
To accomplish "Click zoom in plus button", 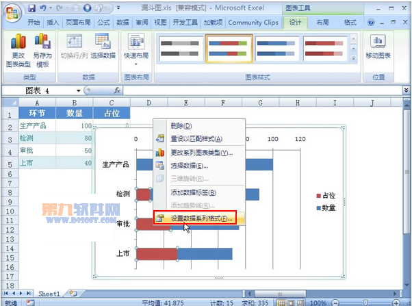I will click(396, 303).
